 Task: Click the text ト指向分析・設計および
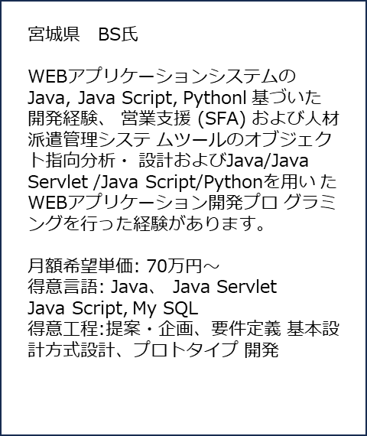pos(126,161)
